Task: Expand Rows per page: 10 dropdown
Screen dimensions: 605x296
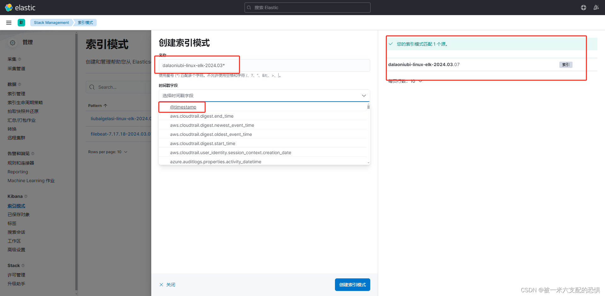Action: [108, 152]
